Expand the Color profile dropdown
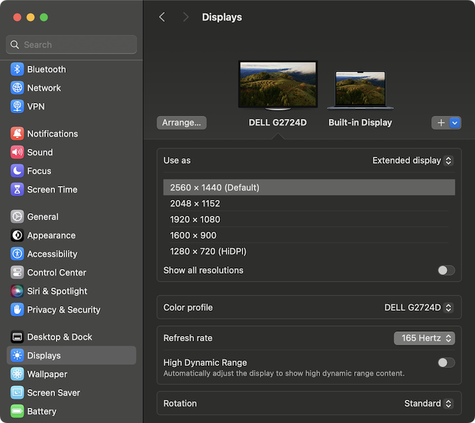Screen dimensions: 475x423 (418, 307)
